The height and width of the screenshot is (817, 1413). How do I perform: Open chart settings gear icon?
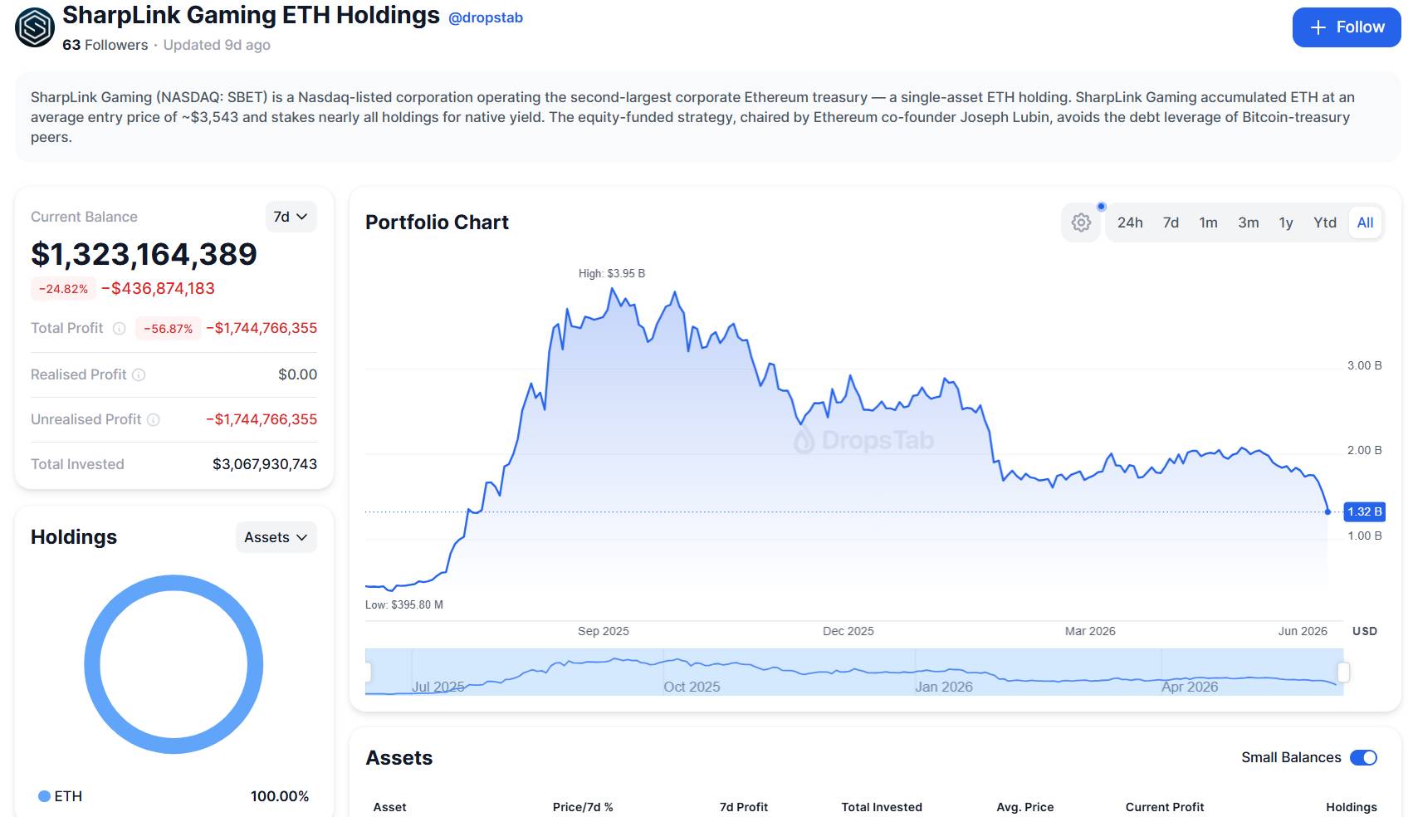[x=1081, y=223]
